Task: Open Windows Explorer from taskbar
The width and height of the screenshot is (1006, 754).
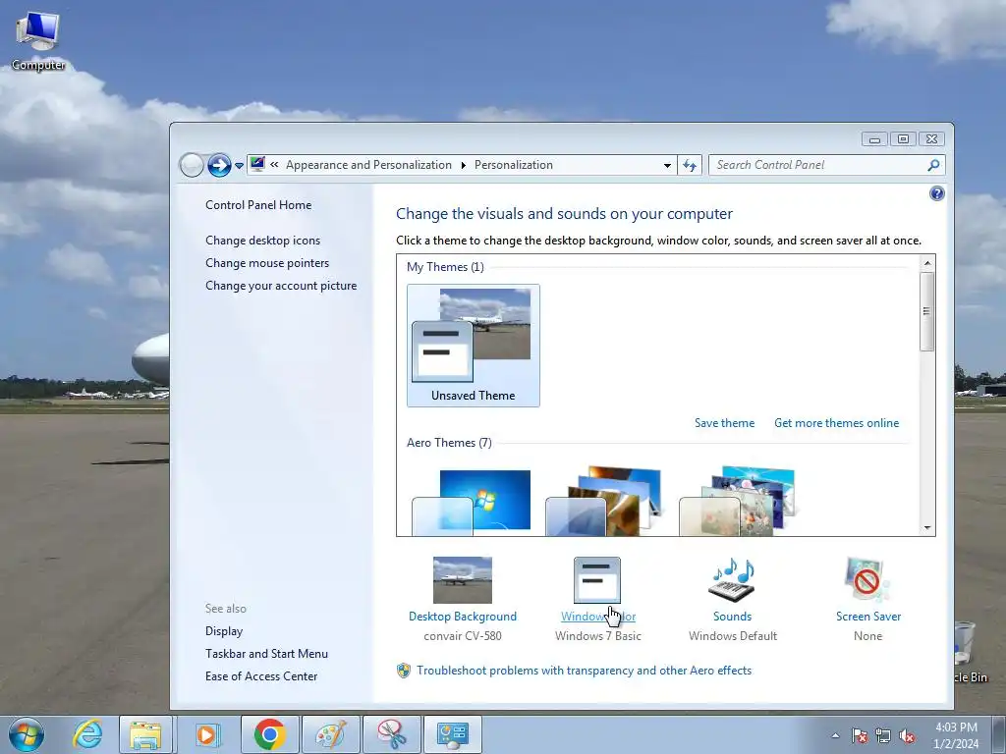Action: 145,734
